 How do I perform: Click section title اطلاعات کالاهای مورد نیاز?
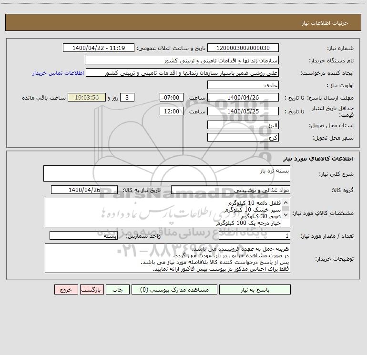[x=318, y=159]
